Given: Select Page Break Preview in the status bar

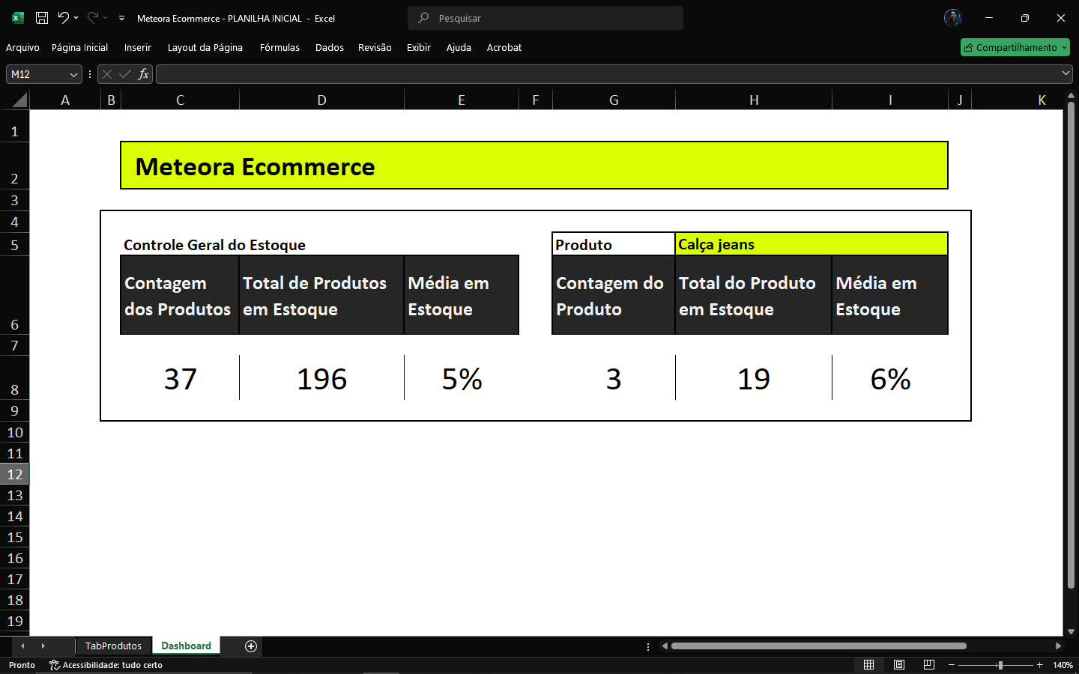Looking at the screenshot, I should point(928,665).
